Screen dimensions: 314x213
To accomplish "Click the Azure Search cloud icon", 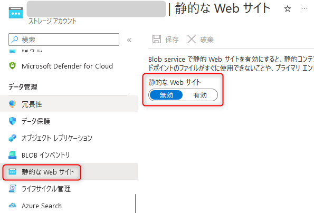I will (13, 206).
